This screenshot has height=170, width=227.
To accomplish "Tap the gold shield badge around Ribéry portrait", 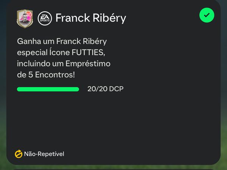I will [25, 19].
